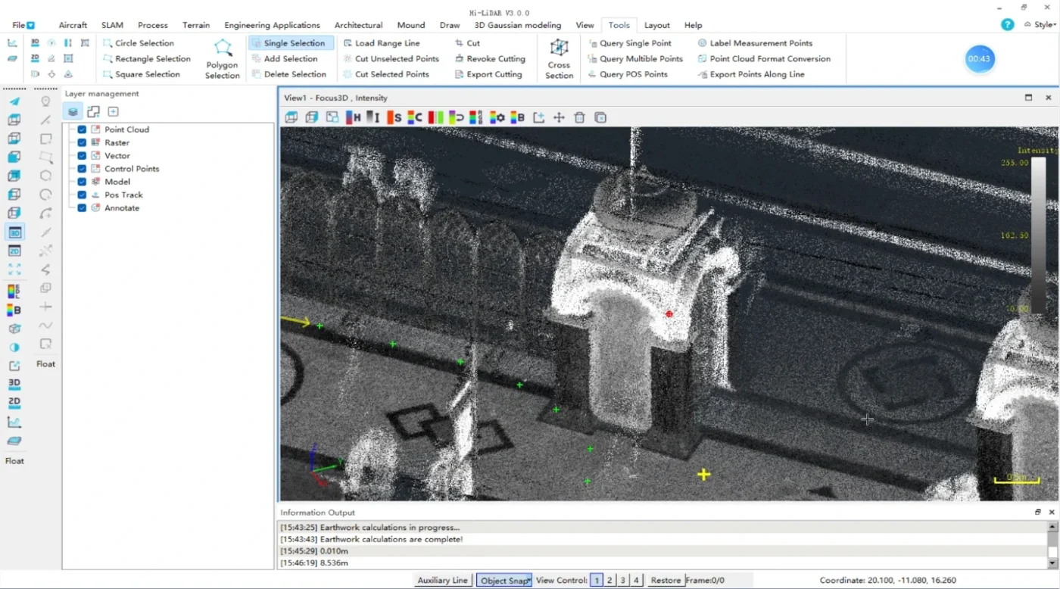The width and height of the screenshot is (1060, 589).
Task: Color point cloud by classification (C)
Action: point(414,117)
